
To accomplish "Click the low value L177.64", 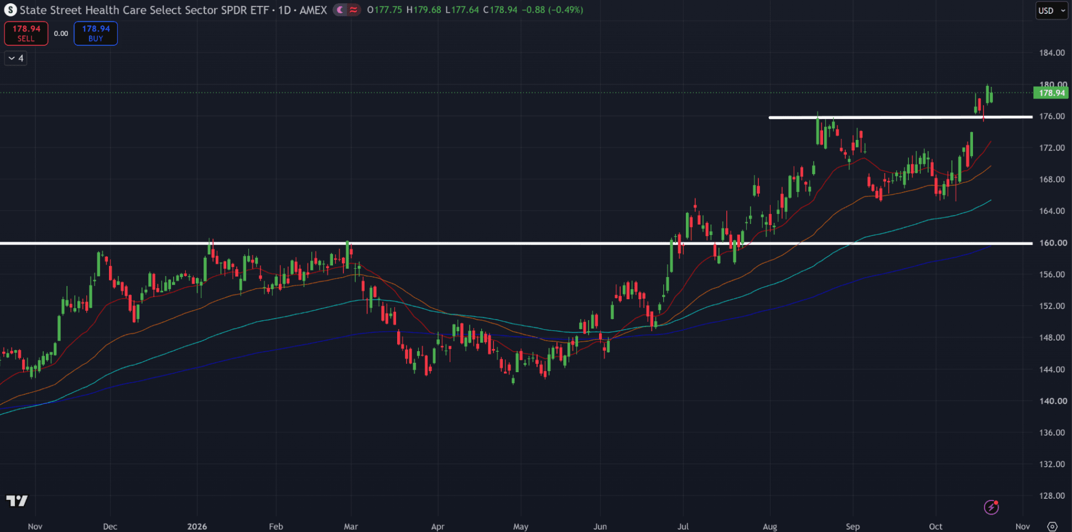I will tap(462, 10).
